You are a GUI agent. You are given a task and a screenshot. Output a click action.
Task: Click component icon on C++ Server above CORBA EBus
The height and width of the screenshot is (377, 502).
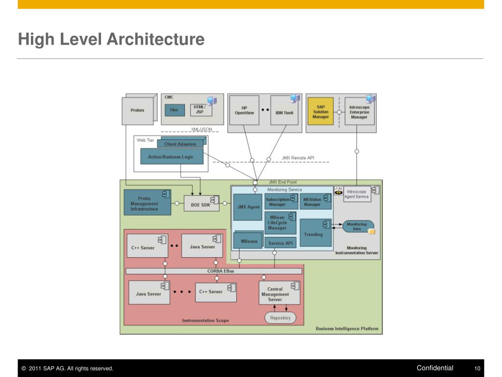pyautogui.click(x=162, y=240)
